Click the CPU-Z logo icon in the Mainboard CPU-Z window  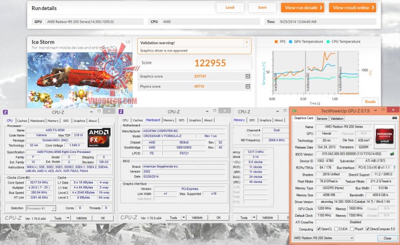[x=121, y=111]
